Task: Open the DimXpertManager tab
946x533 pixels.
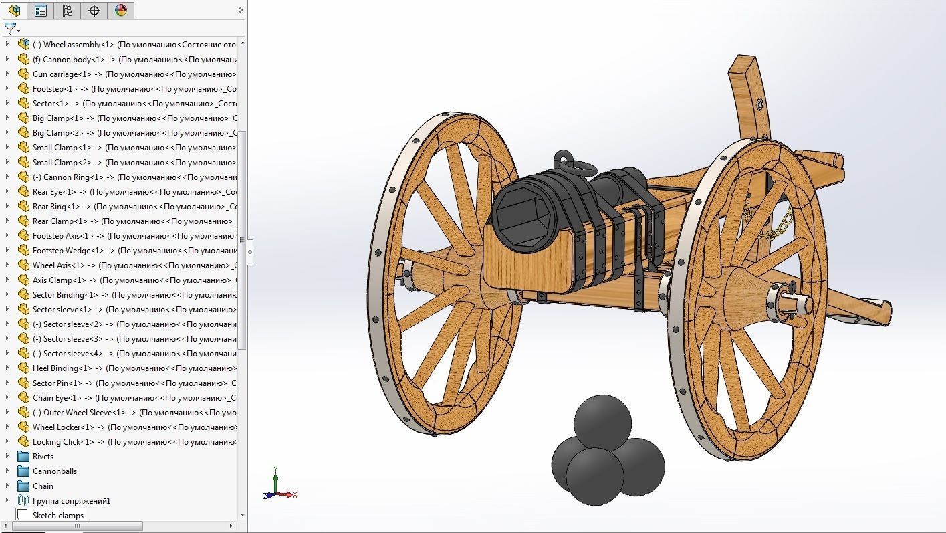Action: pyautogui.click(x=94, y=10)
